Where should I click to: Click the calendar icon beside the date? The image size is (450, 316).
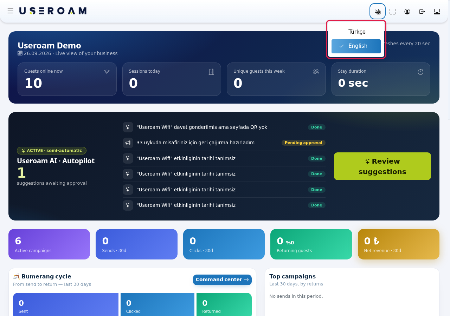(20, 53)
